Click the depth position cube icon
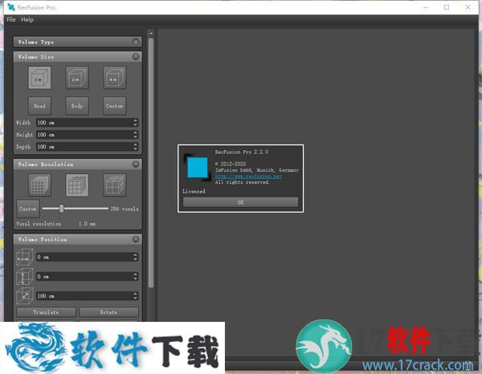Image resolution: width=482 pixels, height=374 pixels. click(25, 295)
